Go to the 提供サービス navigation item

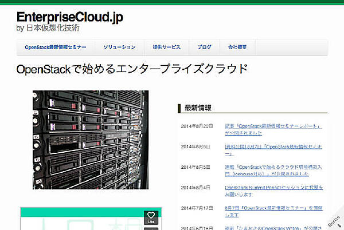coord(166,47)
